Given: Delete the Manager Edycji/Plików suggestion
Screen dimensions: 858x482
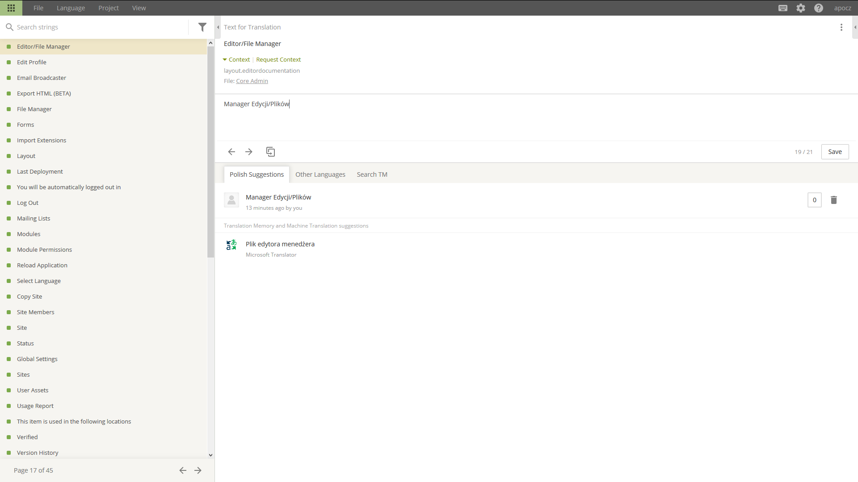Looking at the screenshot, I should [x=834, y=200].
